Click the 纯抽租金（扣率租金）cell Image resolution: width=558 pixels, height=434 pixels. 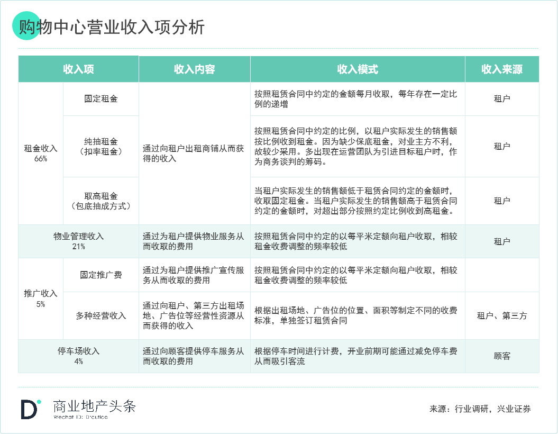(x=100, y=146)
